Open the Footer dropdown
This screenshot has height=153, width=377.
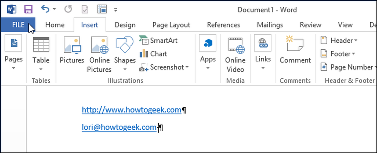353,54
